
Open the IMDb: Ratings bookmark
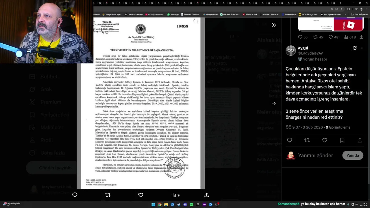pos(308,14)
